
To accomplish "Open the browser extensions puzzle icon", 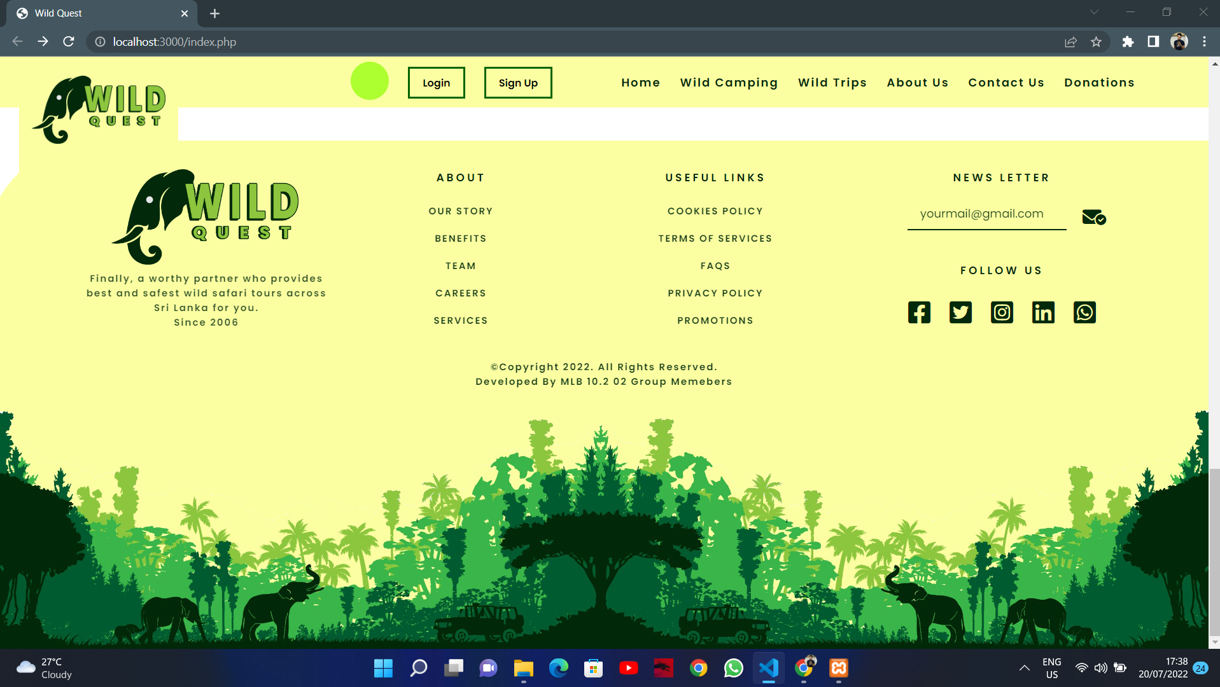I will point(1128,41).
